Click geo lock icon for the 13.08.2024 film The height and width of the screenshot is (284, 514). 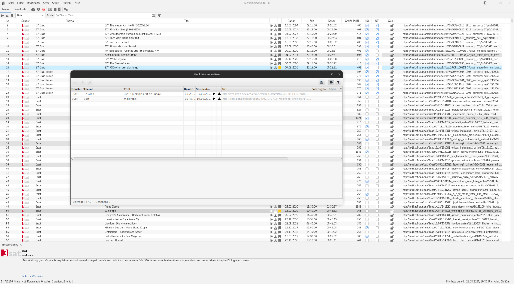pyautogui.click(x=392, y=25)
